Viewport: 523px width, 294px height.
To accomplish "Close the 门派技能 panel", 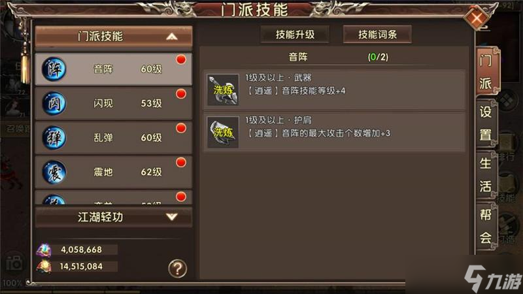I will pyautogui.click(x=477, y=18).
